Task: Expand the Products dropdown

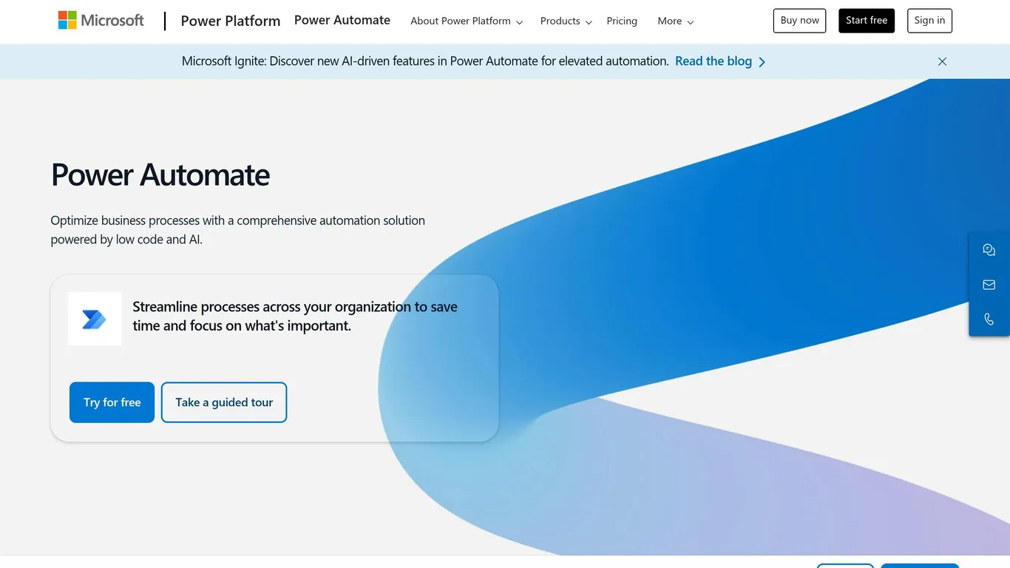Action: pos(566,21)
